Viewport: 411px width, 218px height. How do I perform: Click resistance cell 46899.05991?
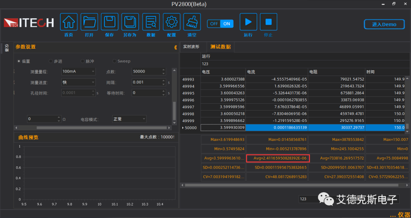336,107
